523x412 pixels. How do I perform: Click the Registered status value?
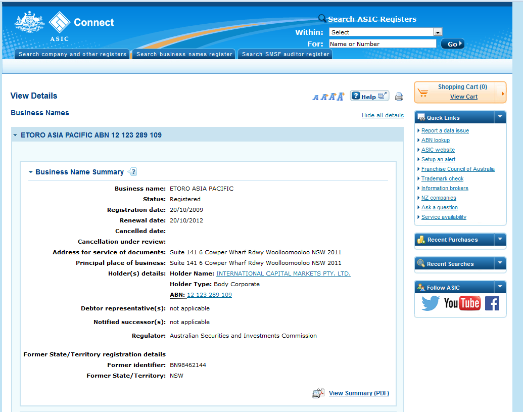pos(185,199)
